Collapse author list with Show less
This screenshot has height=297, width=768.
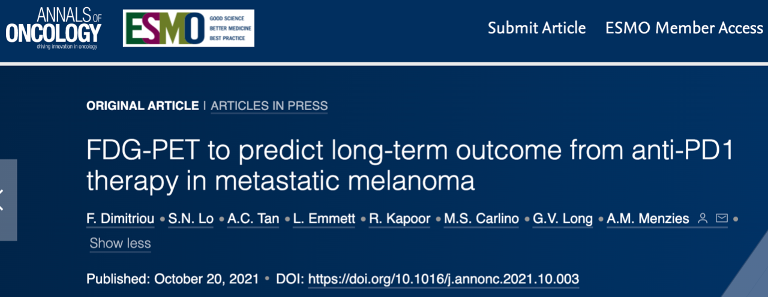point(120,244)
